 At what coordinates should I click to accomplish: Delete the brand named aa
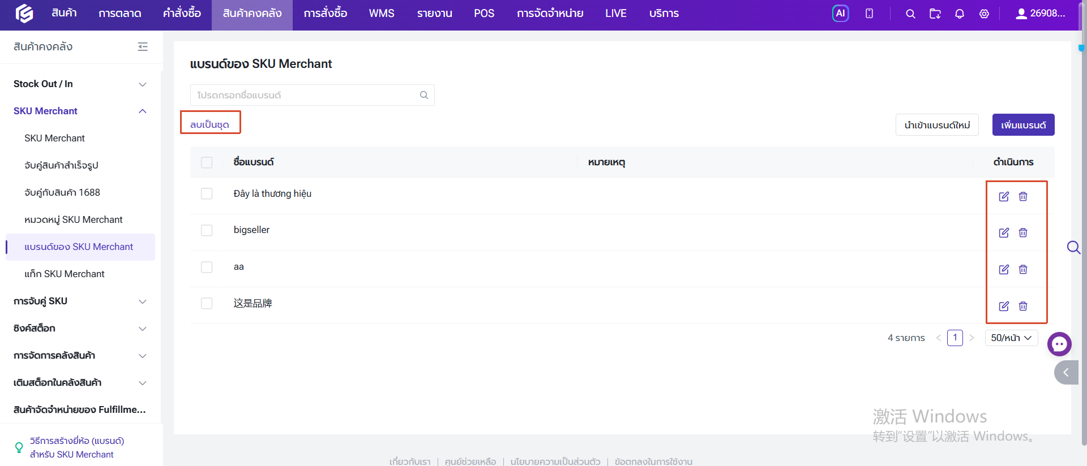[1023, 269]
